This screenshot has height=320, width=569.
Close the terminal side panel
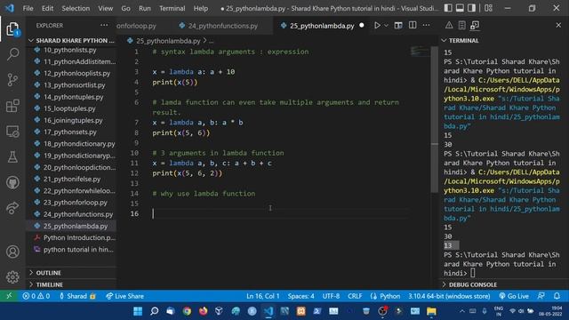point(558,25)
